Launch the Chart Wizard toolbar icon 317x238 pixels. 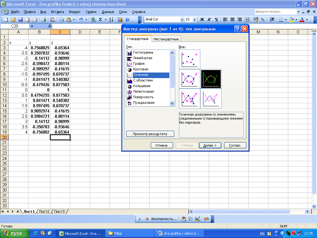click(120, 20)
